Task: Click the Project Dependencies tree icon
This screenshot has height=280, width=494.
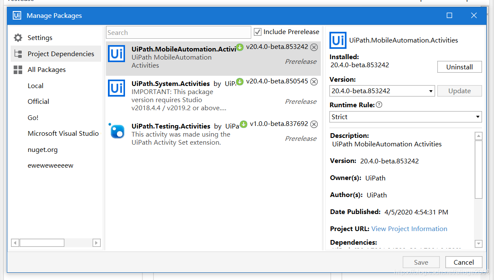Action: coord(18,54)
